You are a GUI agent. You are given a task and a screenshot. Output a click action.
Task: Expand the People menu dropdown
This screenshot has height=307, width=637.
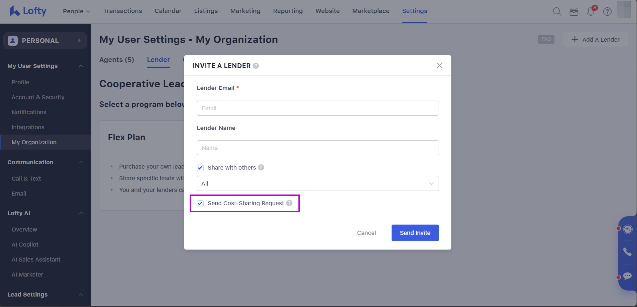coord(76,11)
